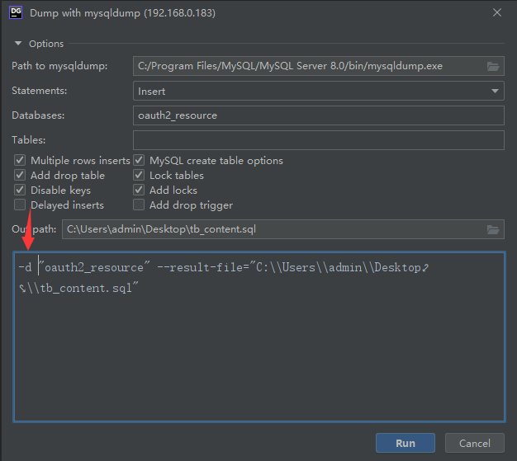The width and height of the screenshot is (517, 461).
Task: Click the Options section label
Action: (46, 44)
